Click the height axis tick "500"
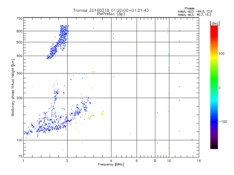 coord(19,42)
